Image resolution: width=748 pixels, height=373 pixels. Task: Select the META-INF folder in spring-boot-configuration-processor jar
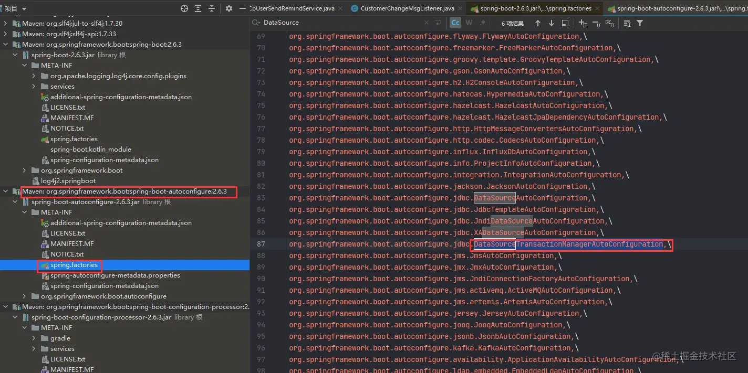(x=51, y=328)
